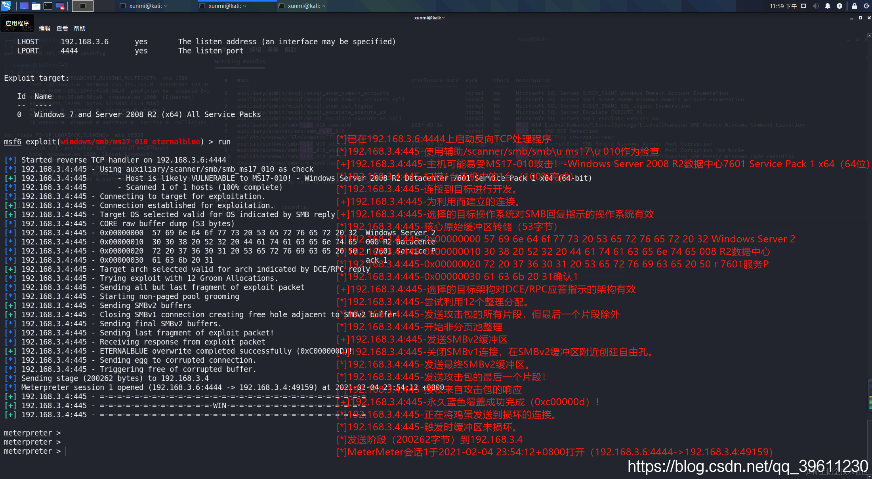Open the 帮助 (Help) menu
The image size is (872, 479).
tap(80, 28)
